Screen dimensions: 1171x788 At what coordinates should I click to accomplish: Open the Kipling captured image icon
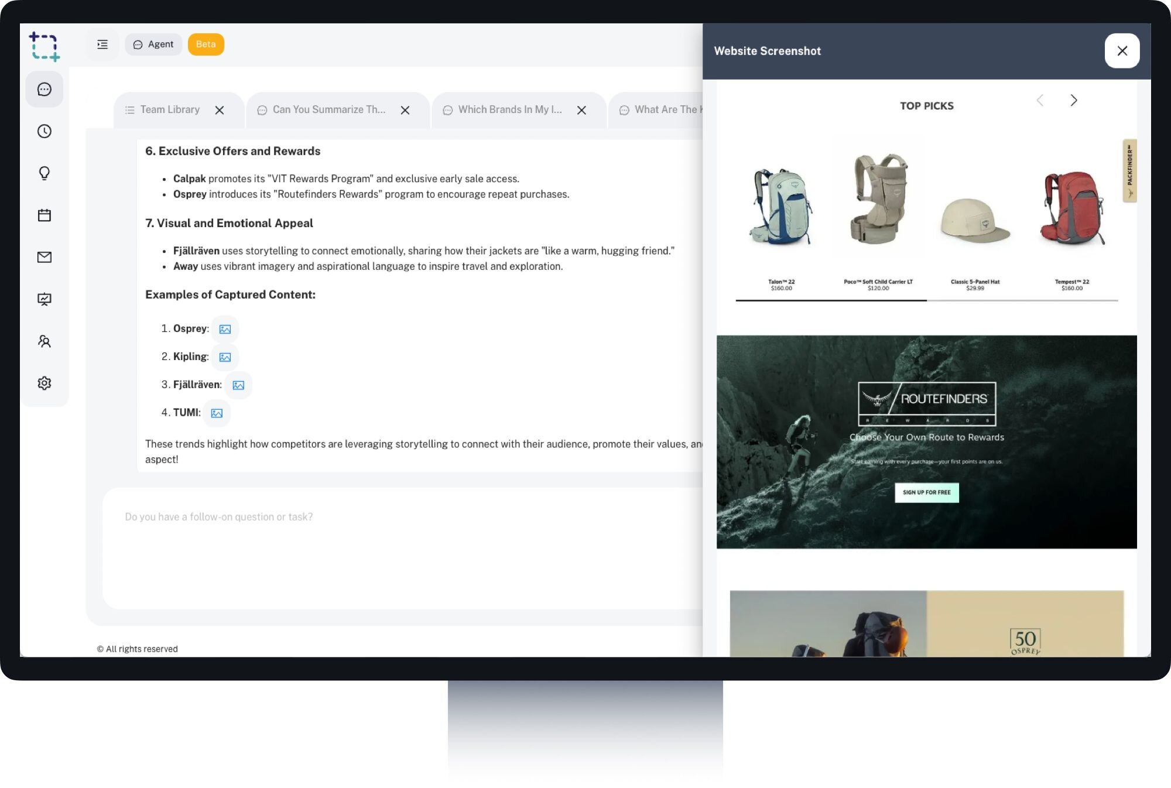point(225,357)
